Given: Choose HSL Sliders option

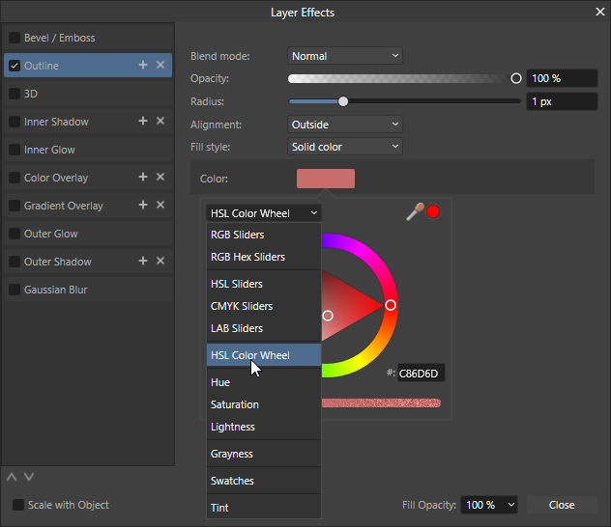Looking at the screenshot, I should tap(264, 284).
